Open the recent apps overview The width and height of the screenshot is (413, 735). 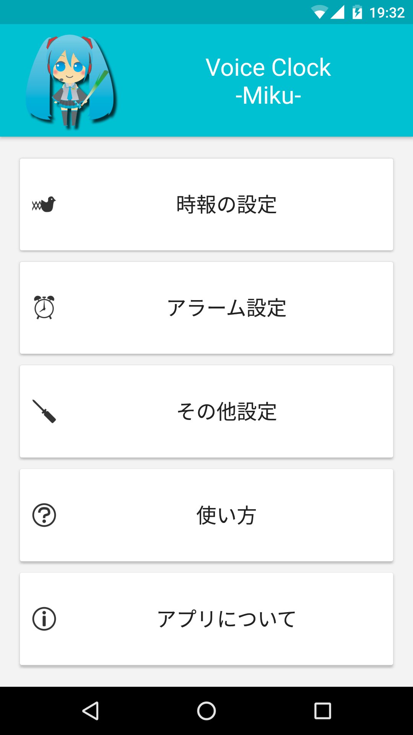point(322,711)
